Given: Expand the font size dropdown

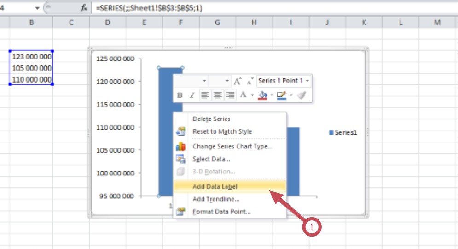Looking at the screenshot, I should click(227, 81).
